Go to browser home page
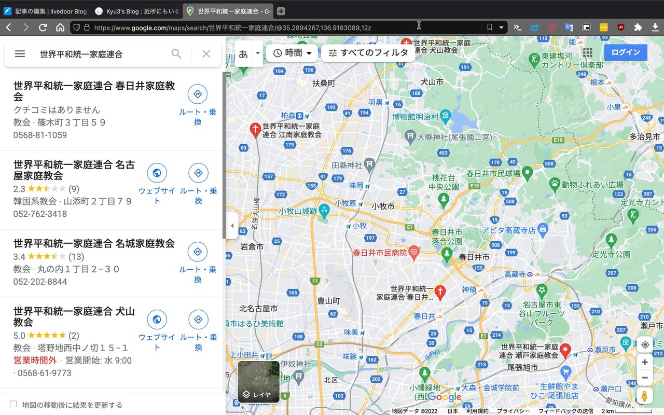 (60, 27)
